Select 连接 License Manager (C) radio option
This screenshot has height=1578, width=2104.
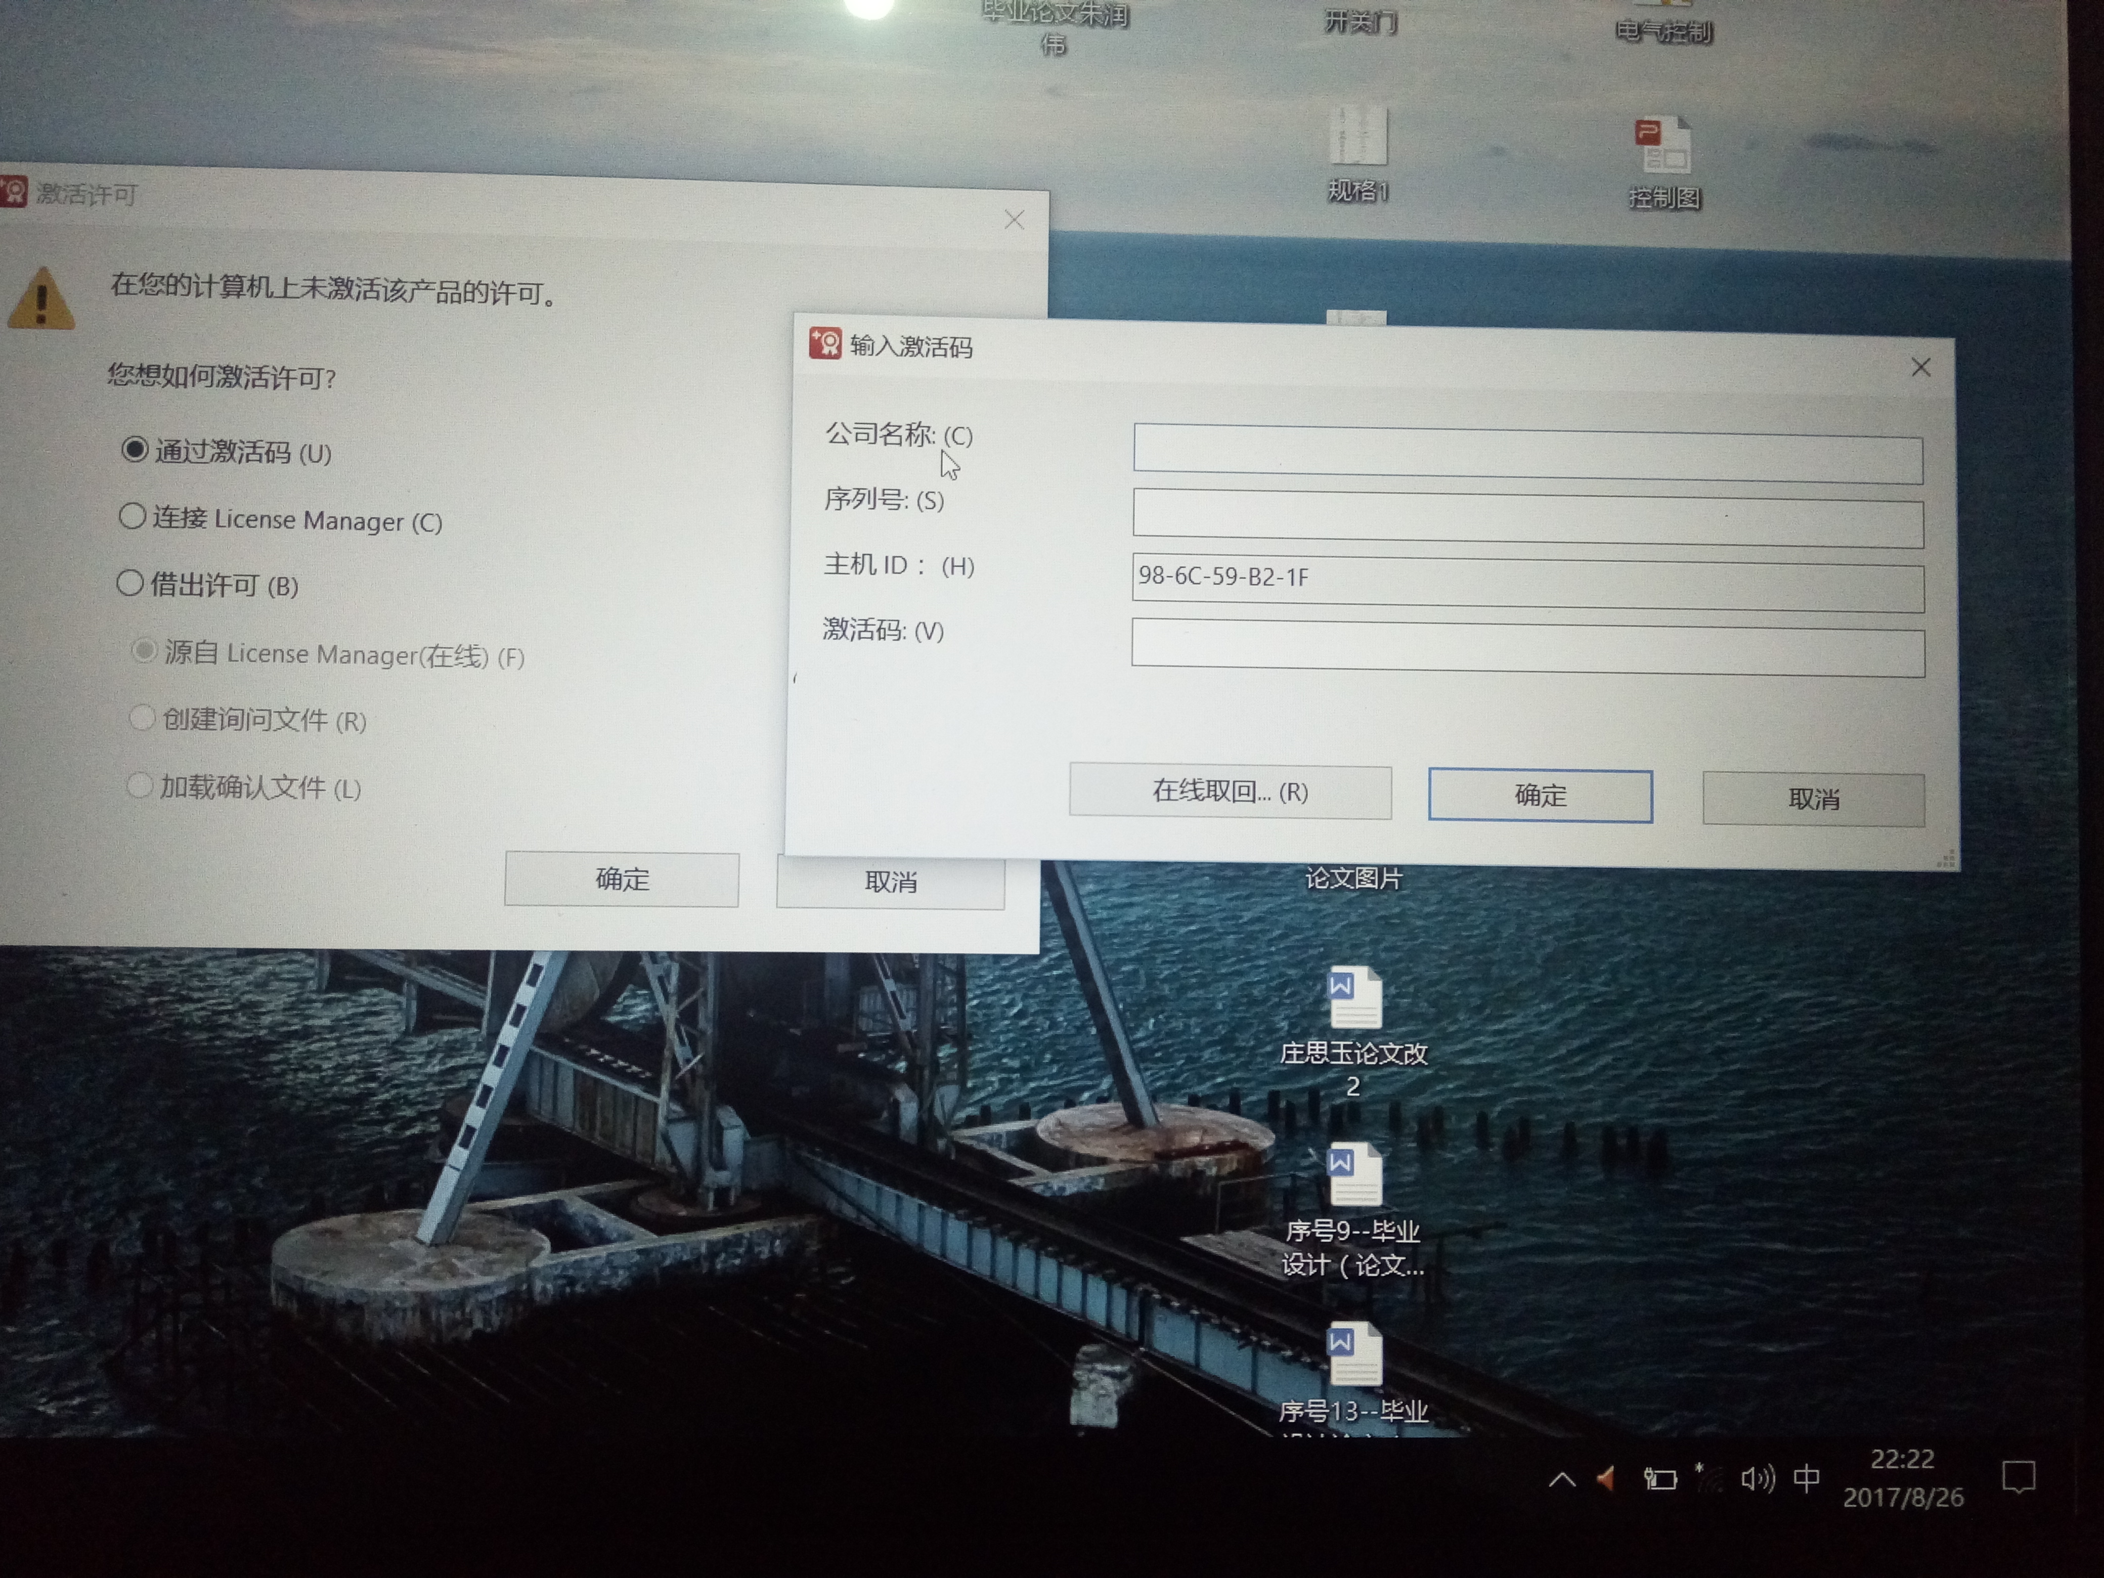132,516
